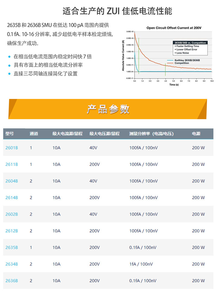Click bullet text 在相当低电流范围内稳定时间快 7 倍
This screenshot has height=300, width=216.
[52, 57]
